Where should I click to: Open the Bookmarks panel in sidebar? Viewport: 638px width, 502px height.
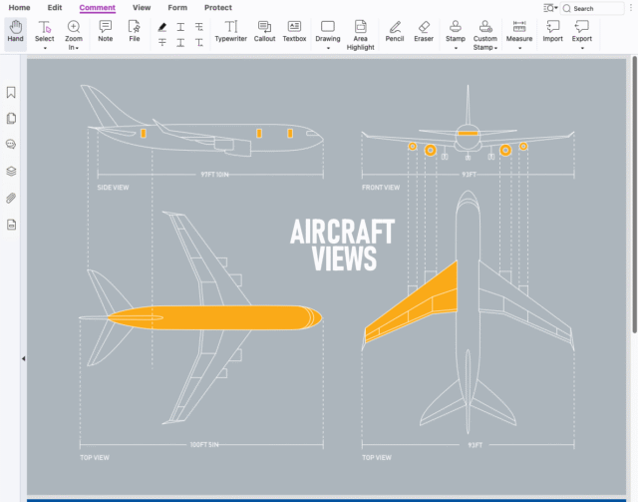(x=11, y=93)
